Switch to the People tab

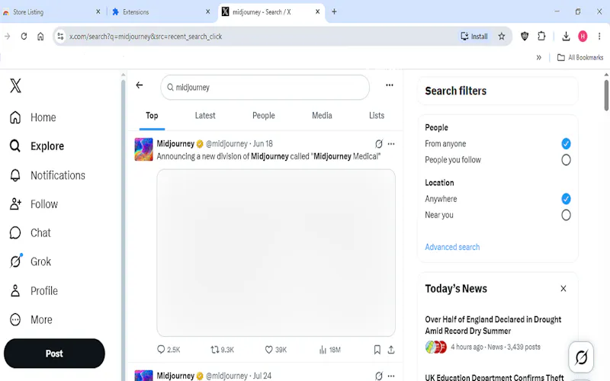point(263,116)
